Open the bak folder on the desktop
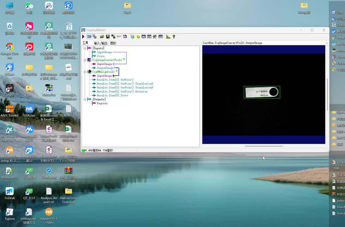 (x=29, y=90)
